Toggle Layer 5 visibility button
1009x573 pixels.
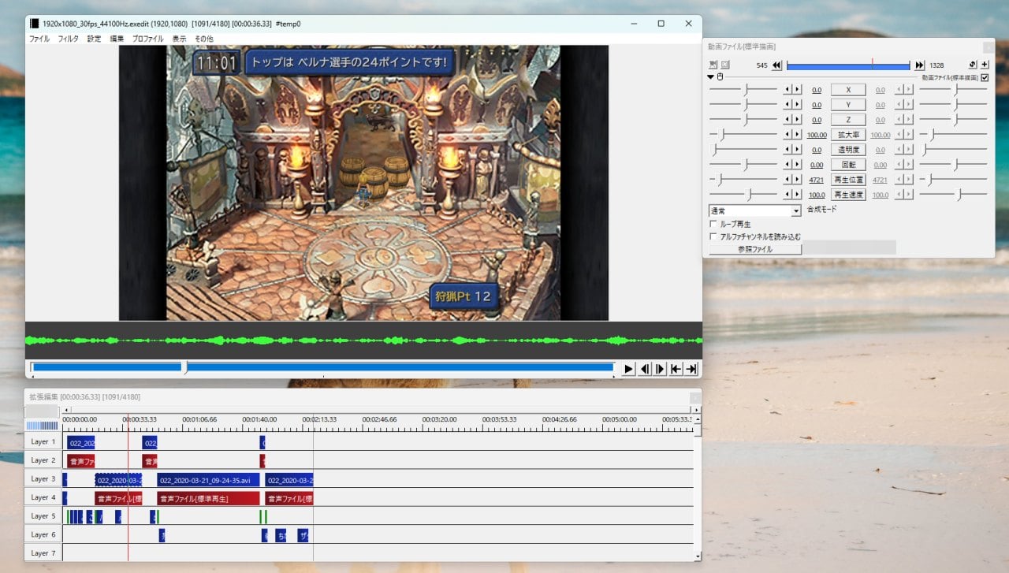[43, 515]
